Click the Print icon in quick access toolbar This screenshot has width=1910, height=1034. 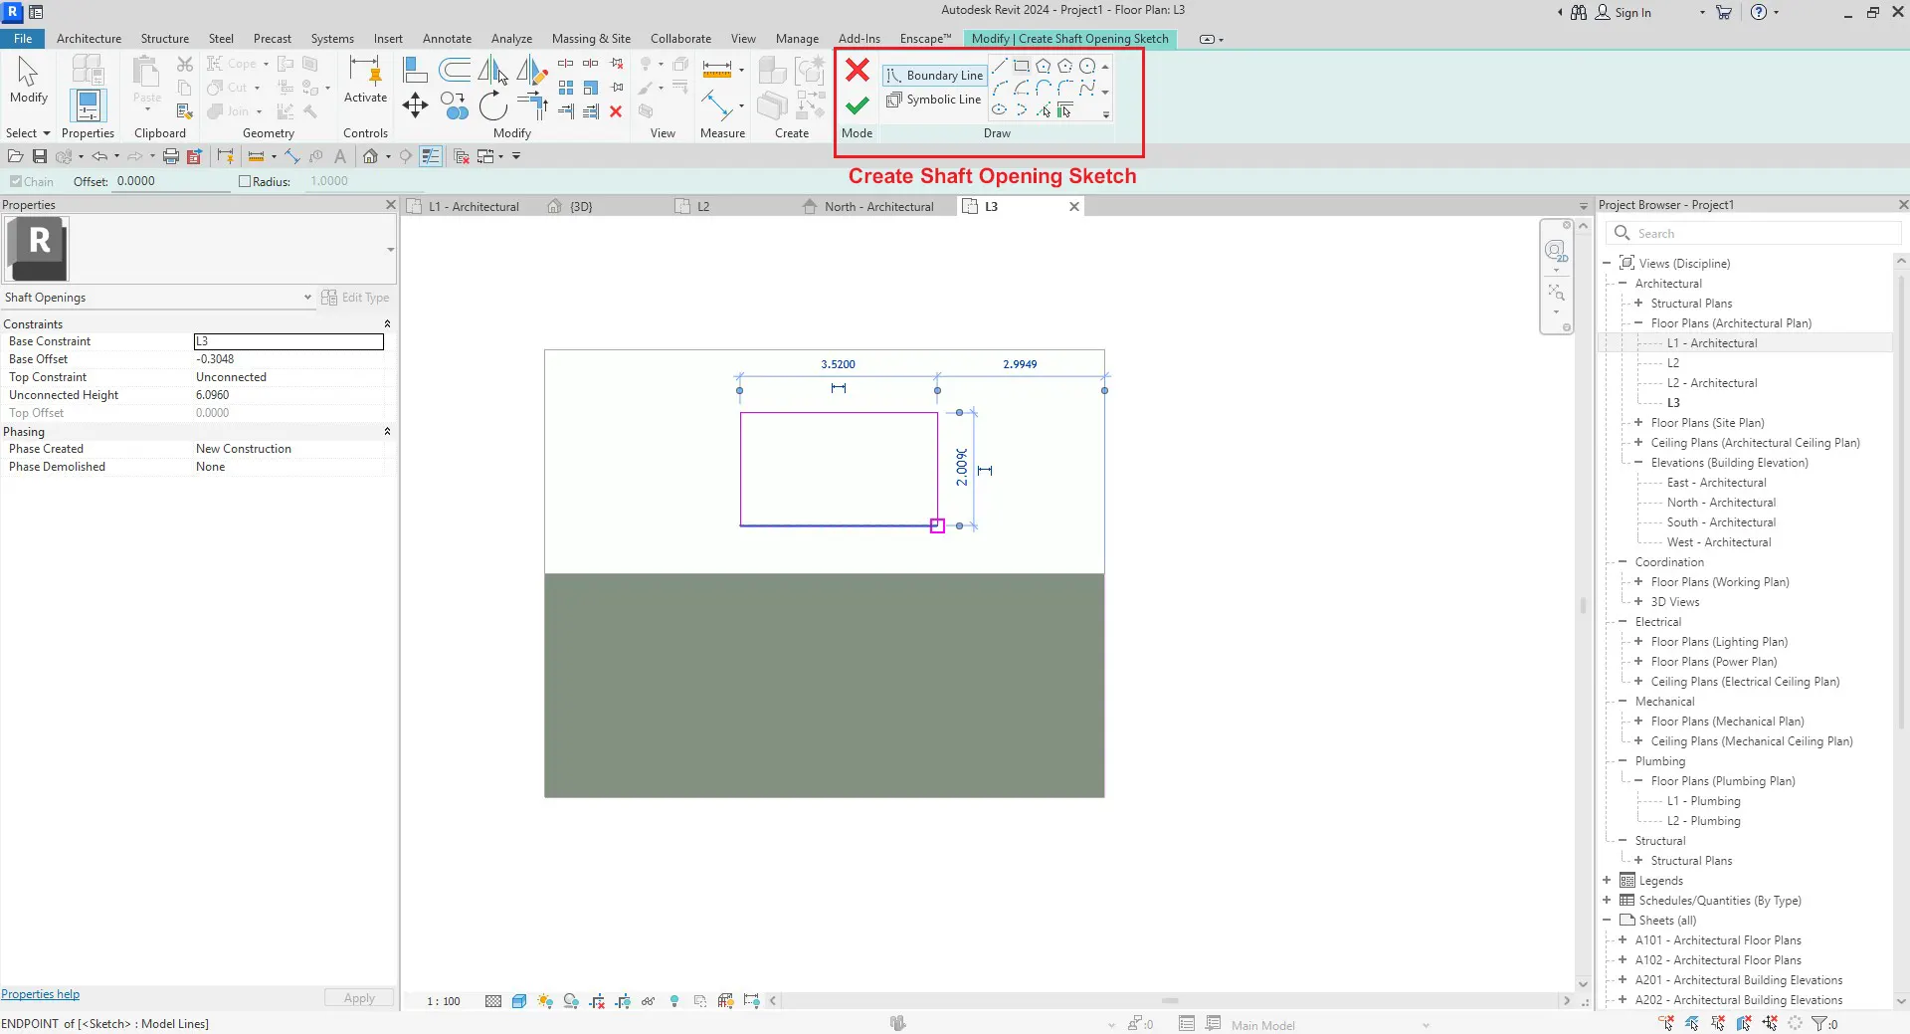[171, 156]
